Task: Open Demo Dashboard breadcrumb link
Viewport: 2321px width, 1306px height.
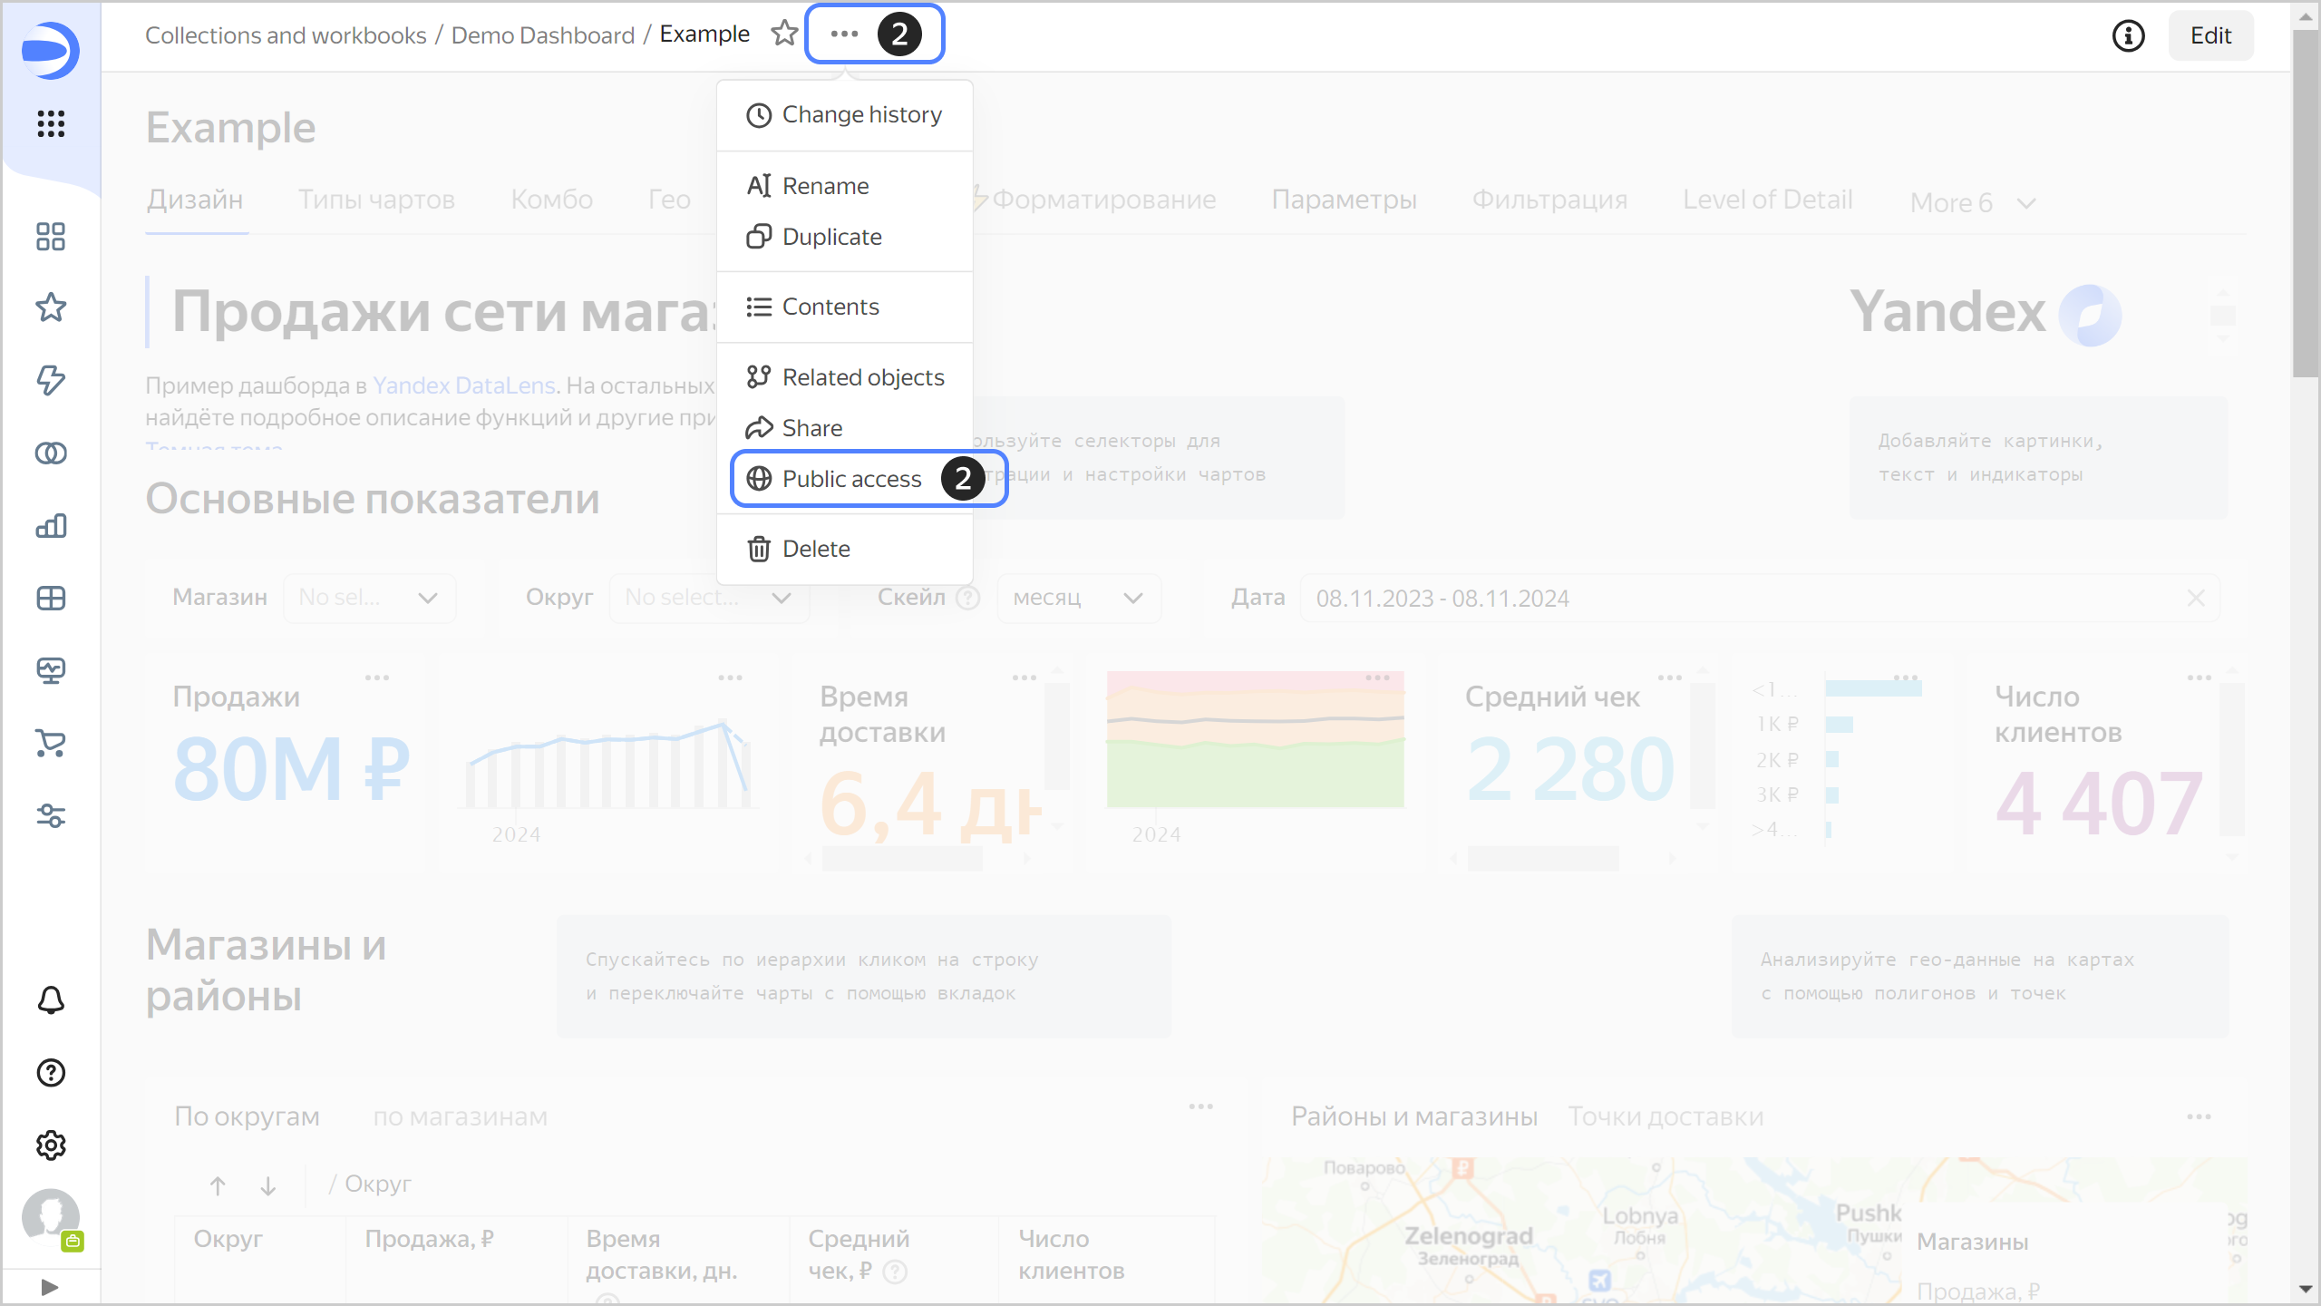Action: coord(542,35)
